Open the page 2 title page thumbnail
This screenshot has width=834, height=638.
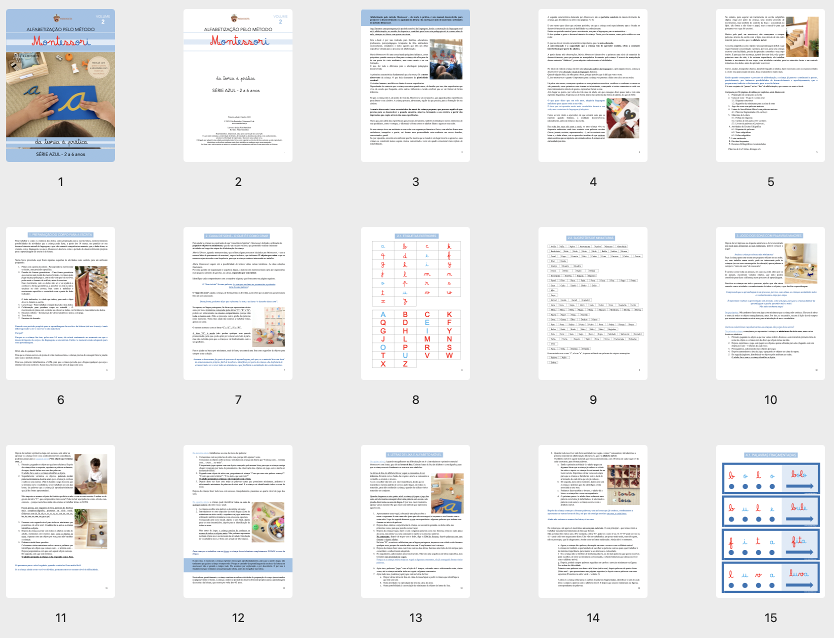coord(238,85)
